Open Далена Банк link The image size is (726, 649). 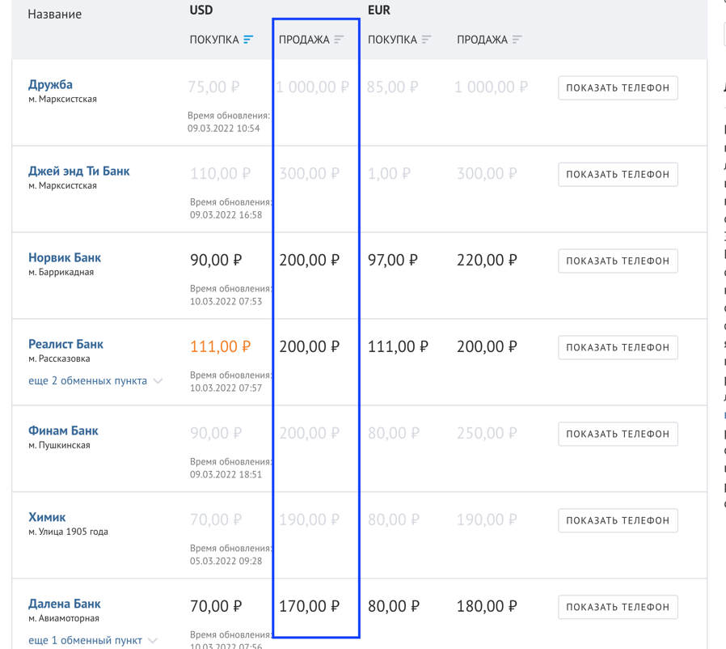pos(65,604)
